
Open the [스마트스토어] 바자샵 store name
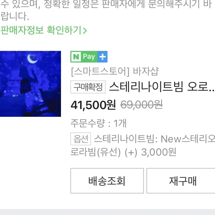(x=115, y=71)
